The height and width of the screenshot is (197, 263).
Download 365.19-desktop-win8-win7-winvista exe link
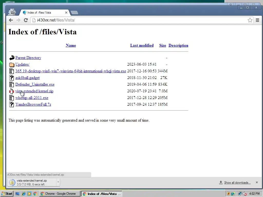tap(71, 71)
